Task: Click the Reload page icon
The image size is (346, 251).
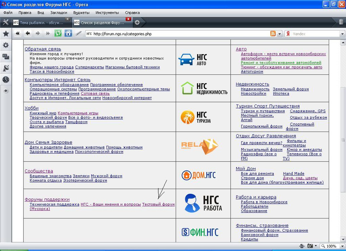Action: point(58,33)
